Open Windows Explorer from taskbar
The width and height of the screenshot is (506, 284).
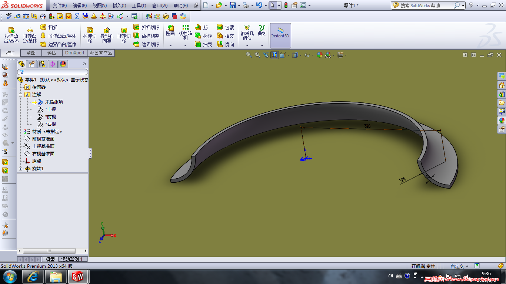click(x=56, y=276)
